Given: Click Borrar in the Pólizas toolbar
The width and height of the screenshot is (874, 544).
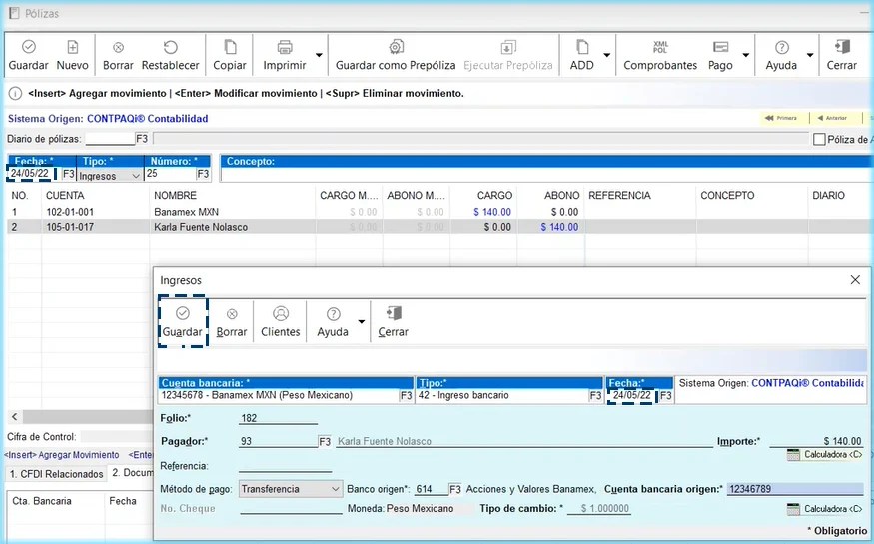Looking at the screenshot, I should tap(118, 55).
